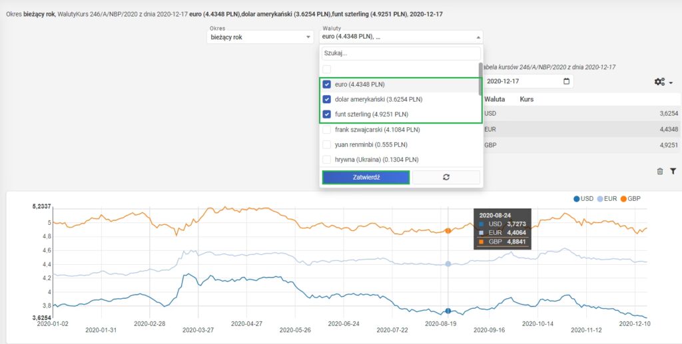Click the funnel filter icon
This screenshot has width=682, height=344.
(673, 171)
